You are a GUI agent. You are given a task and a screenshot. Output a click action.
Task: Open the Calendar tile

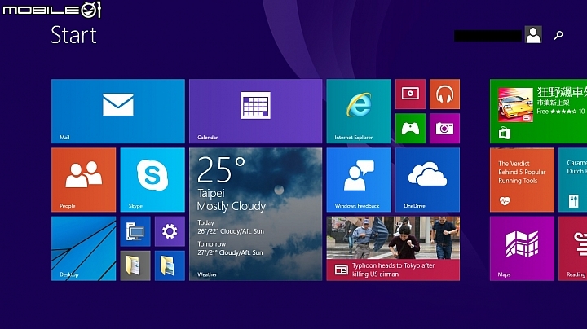click(256, 111)
